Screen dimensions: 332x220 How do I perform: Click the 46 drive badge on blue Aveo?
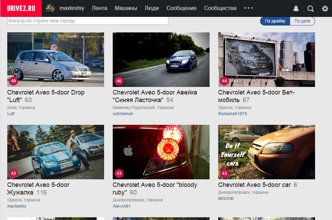coord(119,81)
